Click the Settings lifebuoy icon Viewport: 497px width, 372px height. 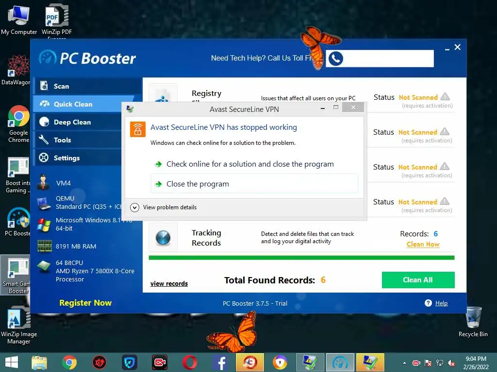(x=44, y=157)
